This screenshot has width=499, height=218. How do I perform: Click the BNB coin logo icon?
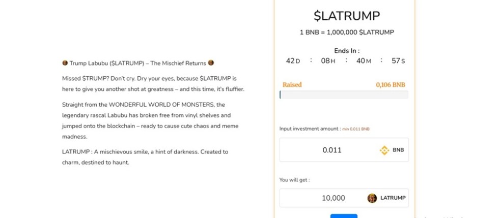(x=384, y=150)
